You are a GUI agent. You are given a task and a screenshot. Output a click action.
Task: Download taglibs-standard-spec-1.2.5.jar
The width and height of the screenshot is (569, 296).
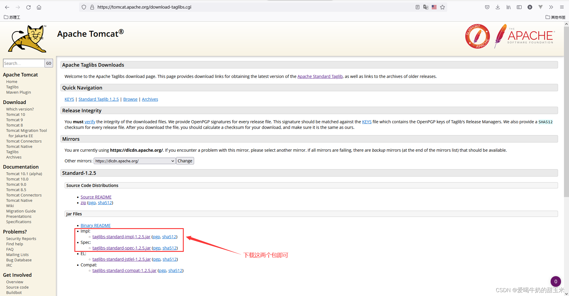pos(122,248)
